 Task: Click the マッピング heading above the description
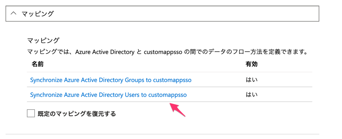coord(43,40)
